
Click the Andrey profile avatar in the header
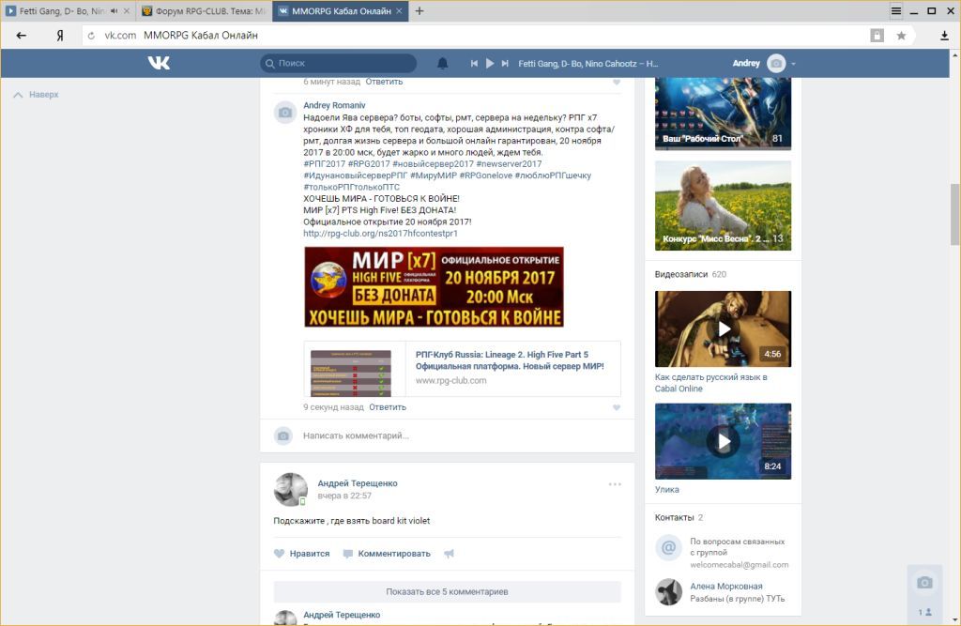(776, 63)
